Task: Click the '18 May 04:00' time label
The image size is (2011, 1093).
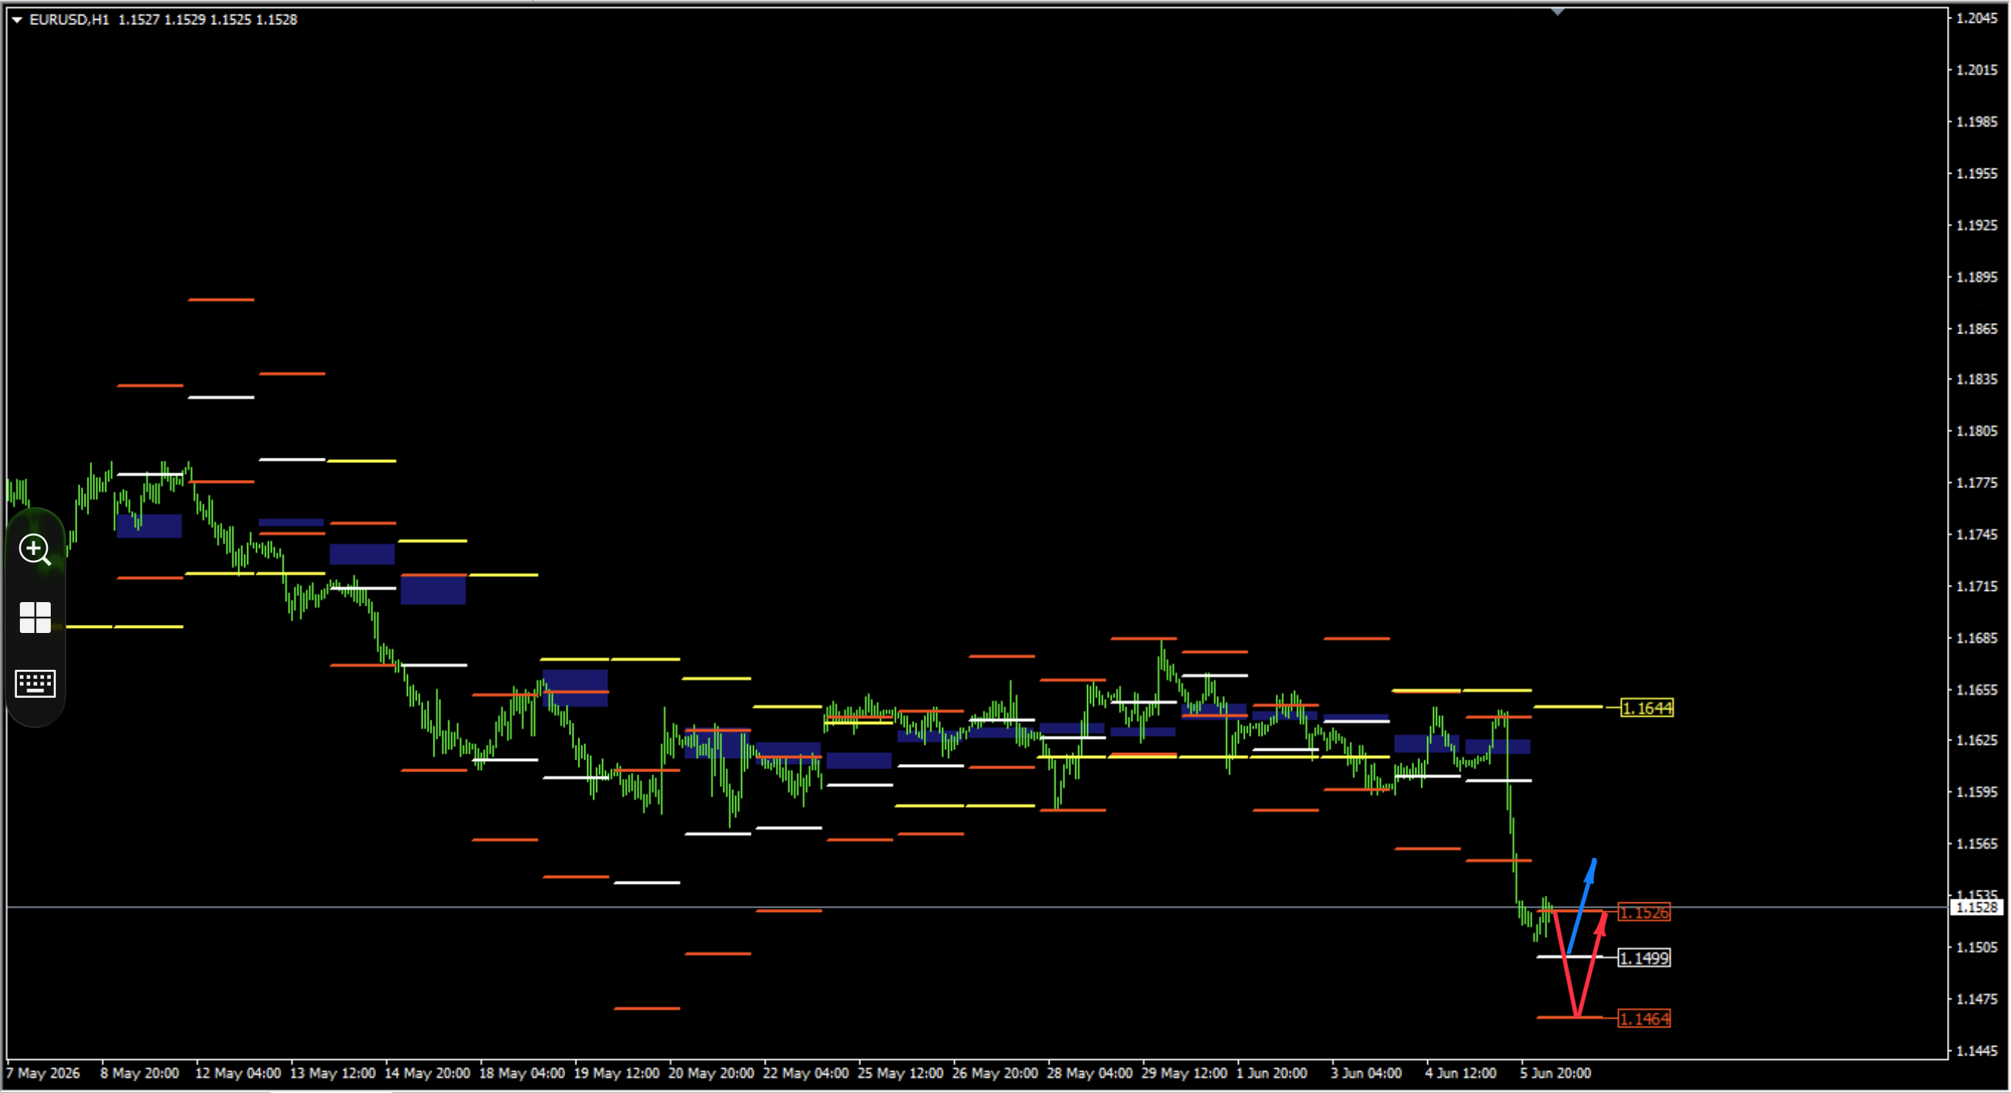Action: (521, 1073)
